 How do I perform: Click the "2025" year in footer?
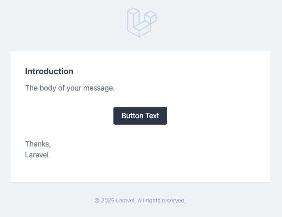pos(108,200)
